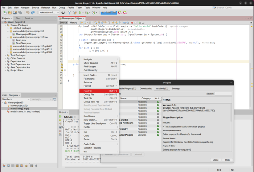Expand the Dependencies tree node
This screenshot has height=172, width=254.
pyautogui.click(x=5, y=61)
